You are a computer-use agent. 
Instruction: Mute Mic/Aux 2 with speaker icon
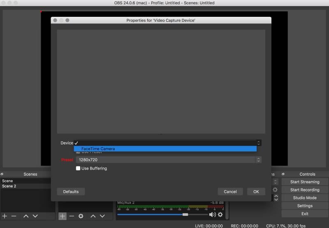(x=212, y=214)
